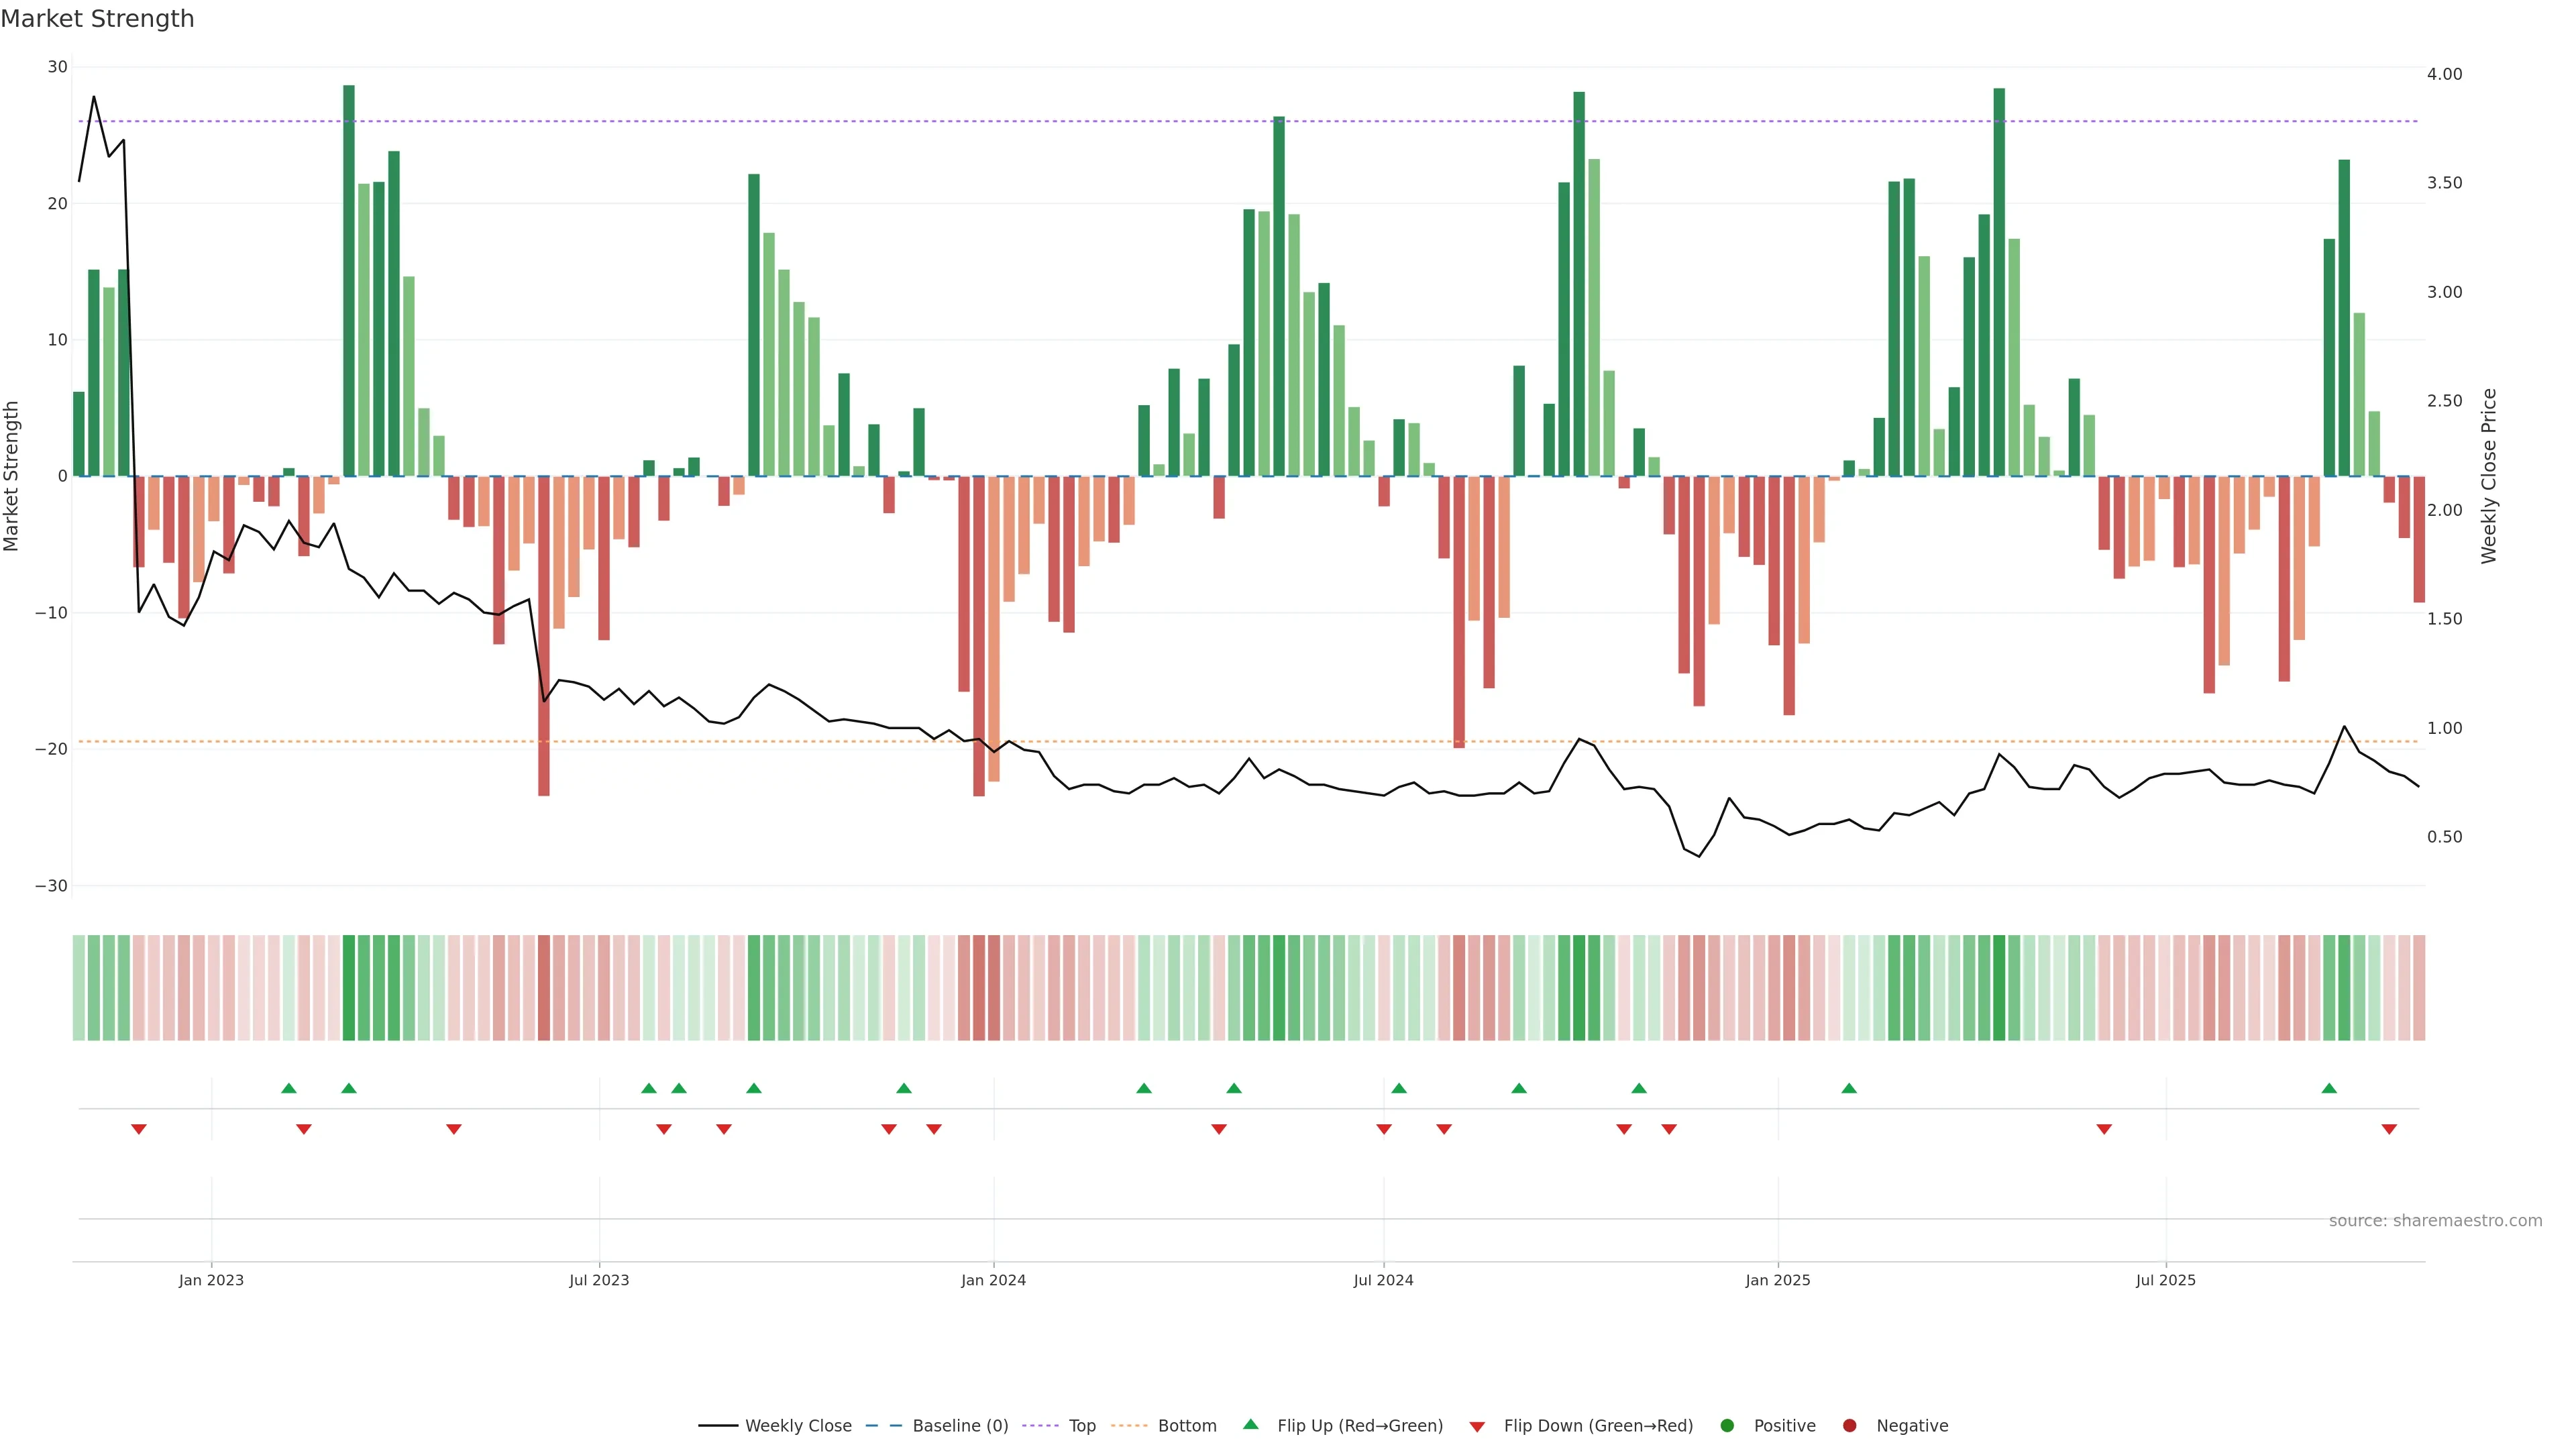Click the Flip Up green triangle legend icon

[x=1250, y=1425]
